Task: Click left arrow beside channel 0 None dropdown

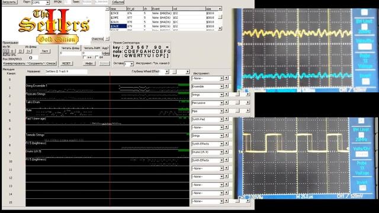Action: click(x=226, y=78)
